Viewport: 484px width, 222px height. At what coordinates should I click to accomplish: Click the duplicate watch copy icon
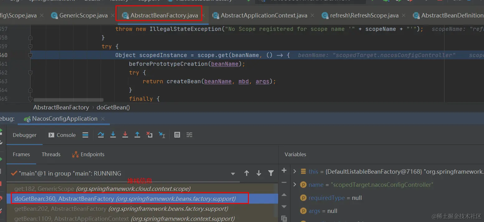coord(284,218)
